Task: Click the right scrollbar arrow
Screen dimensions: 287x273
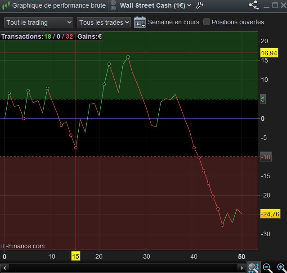Action: 242,268
